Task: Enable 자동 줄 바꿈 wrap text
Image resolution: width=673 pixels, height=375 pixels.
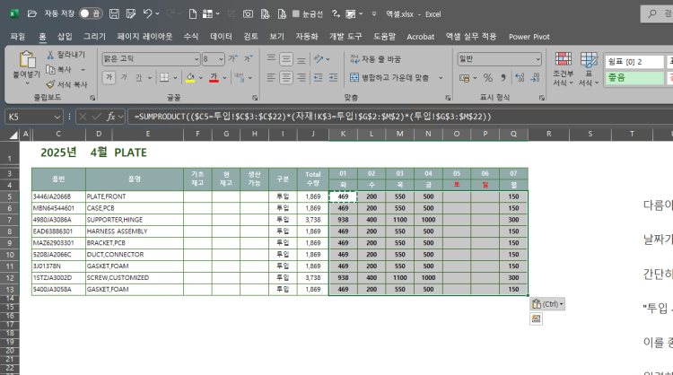Action: [376, 59]
